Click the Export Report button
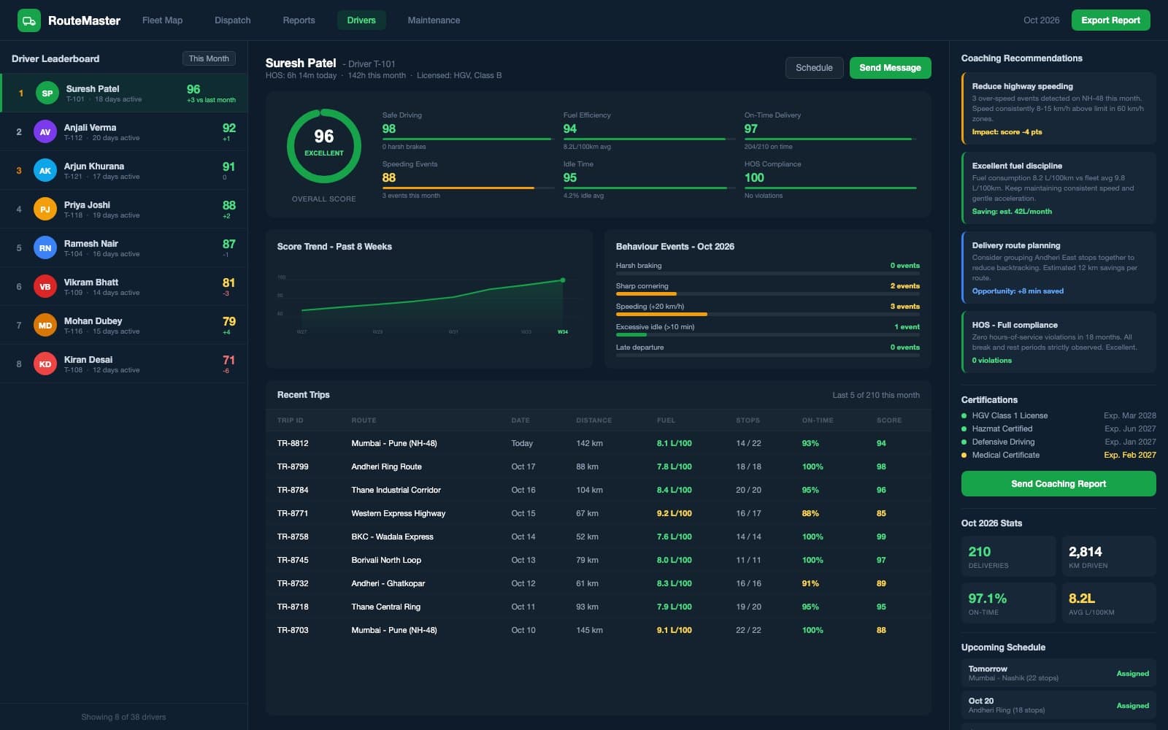 click(1110, 20)
